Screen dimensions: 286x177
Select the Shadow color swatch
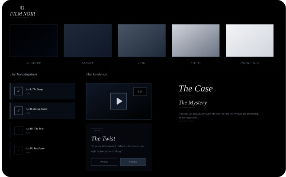34,40
